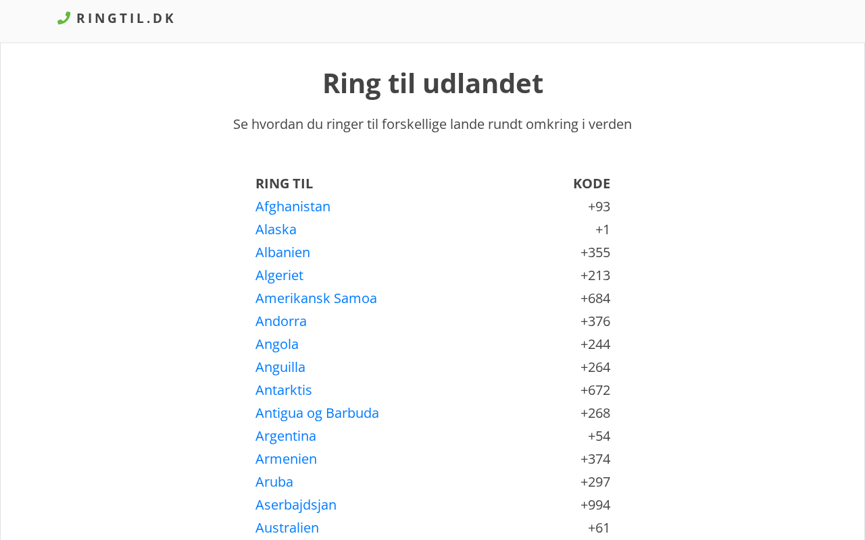
Task: Select the Argentina link
Action: point(285,436)
